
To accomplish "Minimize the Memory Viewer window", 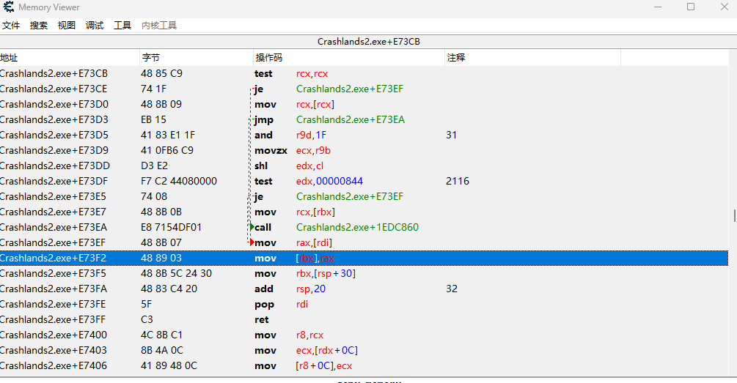I will (658, 7).
